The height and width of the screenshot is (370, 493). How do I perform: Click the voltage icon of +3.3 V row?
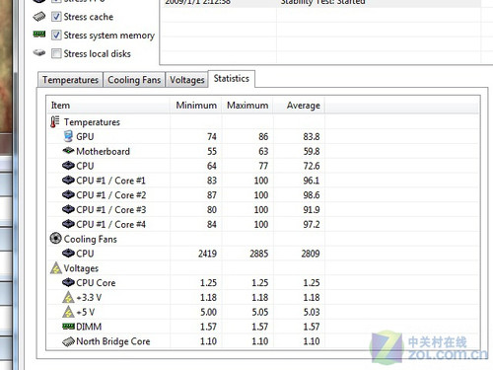coord(68,297)
